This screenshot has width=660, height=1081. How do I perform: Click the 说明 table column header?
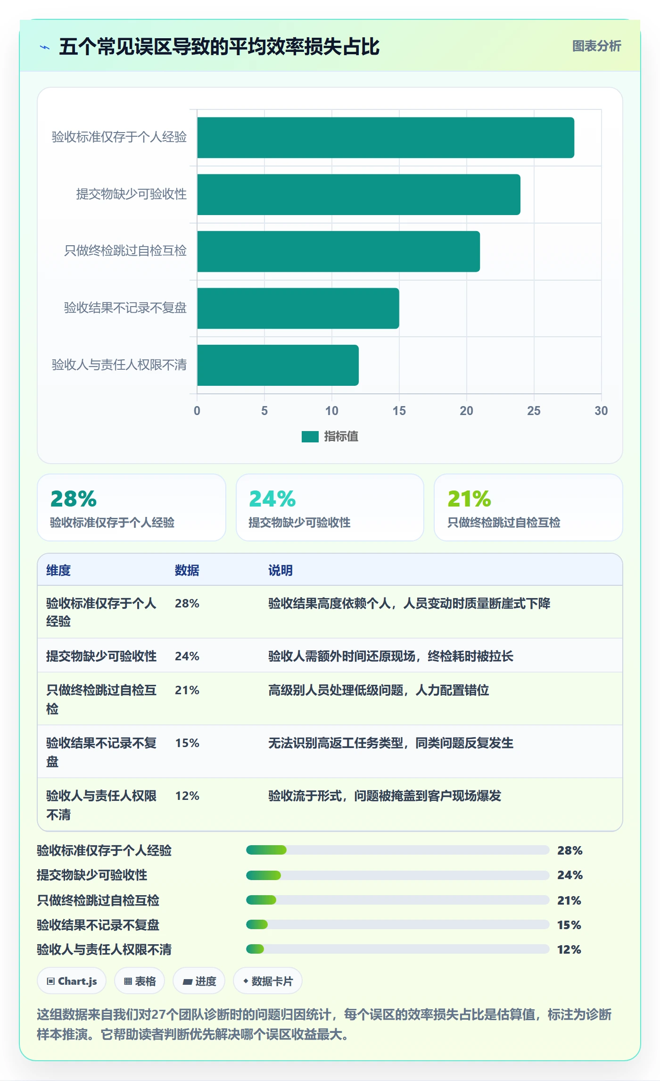click(x=280, y=570)
